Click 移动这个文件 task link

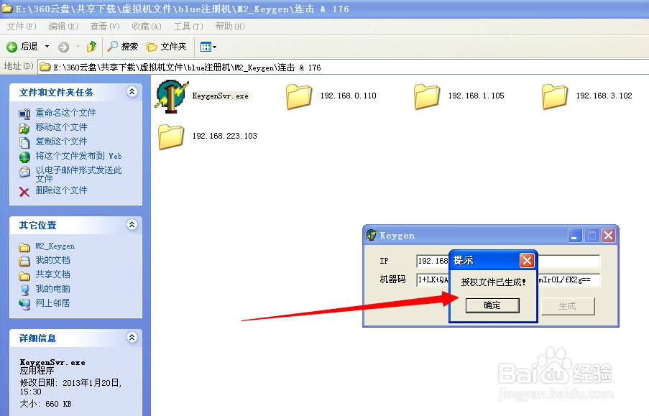click(x=61, y=127)
